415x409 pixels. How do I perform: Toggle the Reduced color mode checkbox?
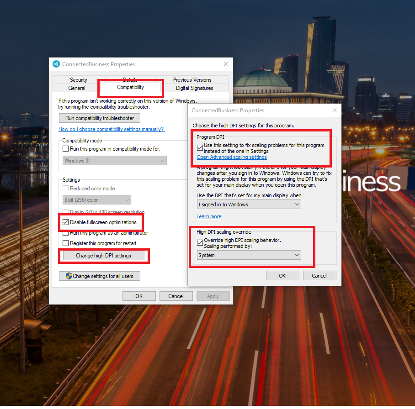click(x=66, y=189)
